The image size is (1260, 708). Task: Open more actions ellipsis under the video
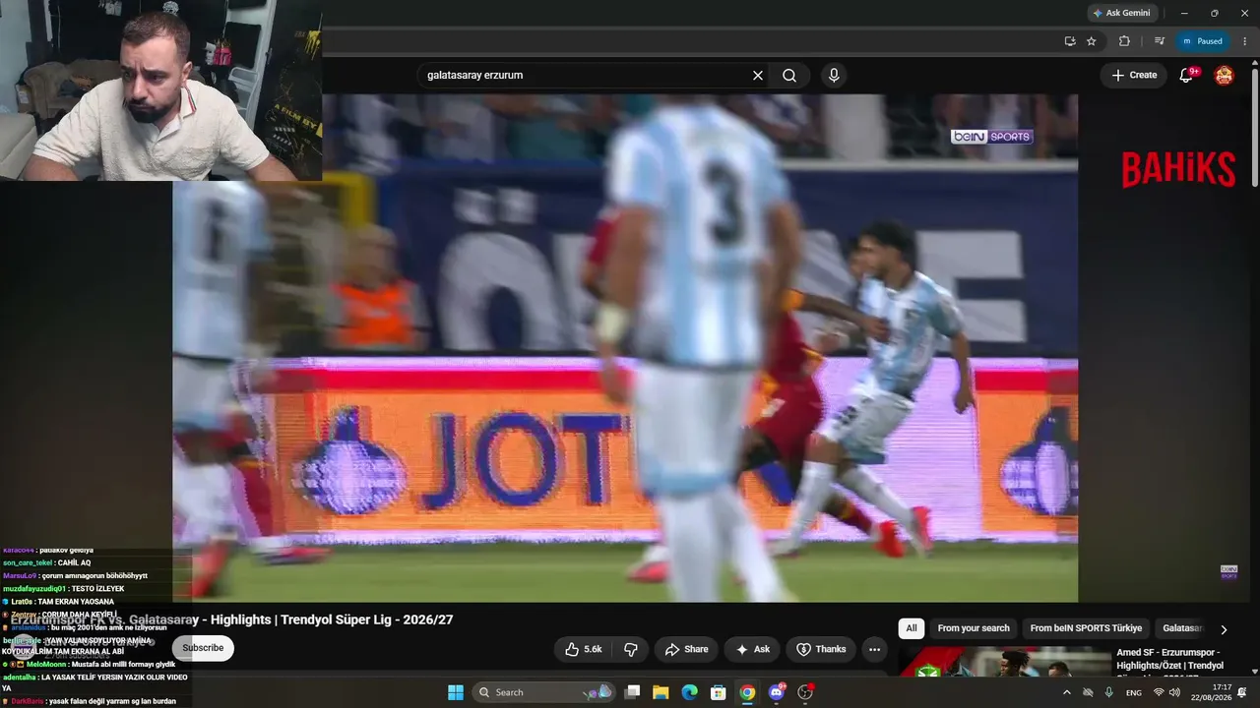point(874,649)
